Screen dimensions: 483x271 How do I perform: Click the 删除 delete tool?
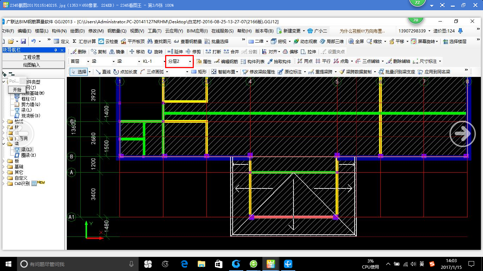(78, 52)
